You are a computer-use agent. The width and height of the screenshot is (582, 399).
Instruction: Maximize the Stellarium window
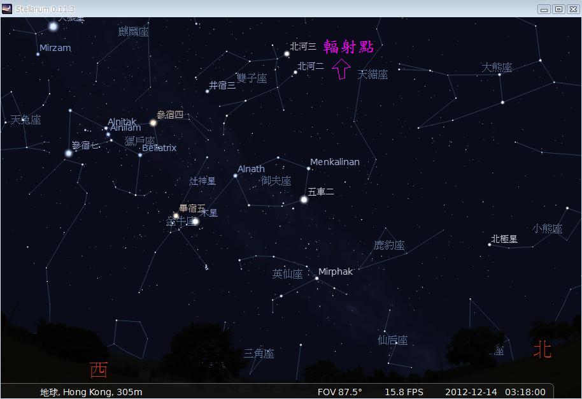click(558, 9)
